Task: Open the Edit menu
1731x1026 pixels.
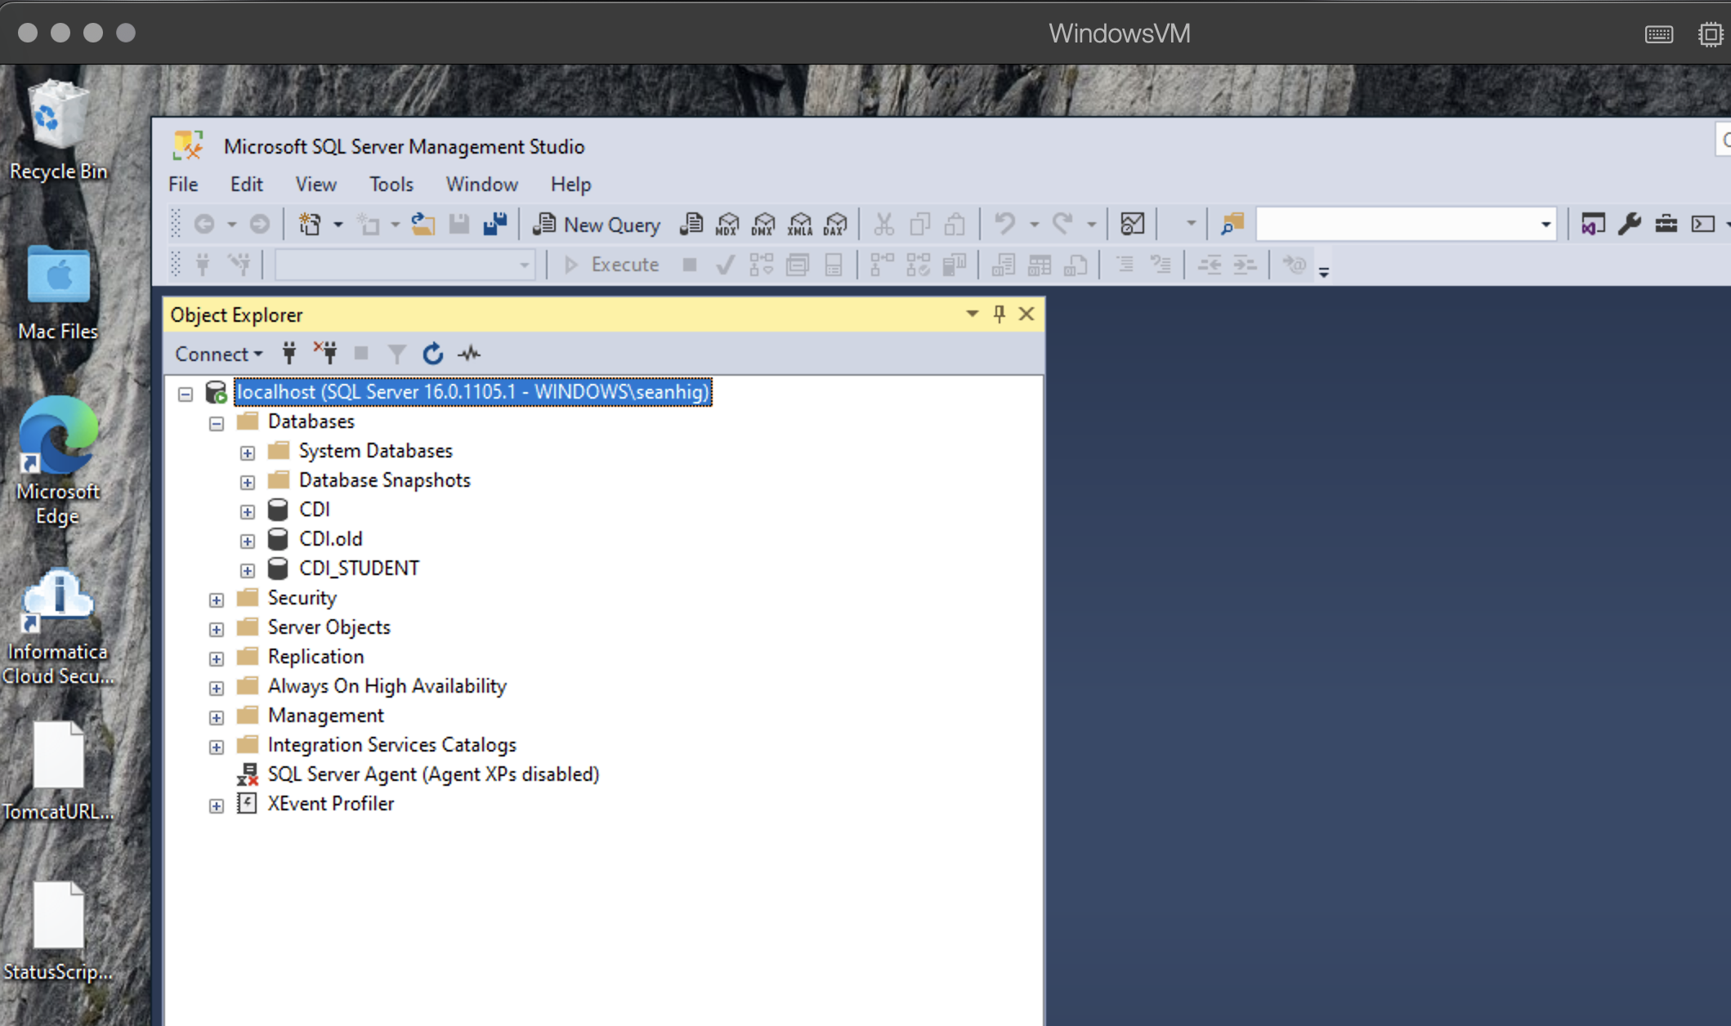Action: (246, 185)
